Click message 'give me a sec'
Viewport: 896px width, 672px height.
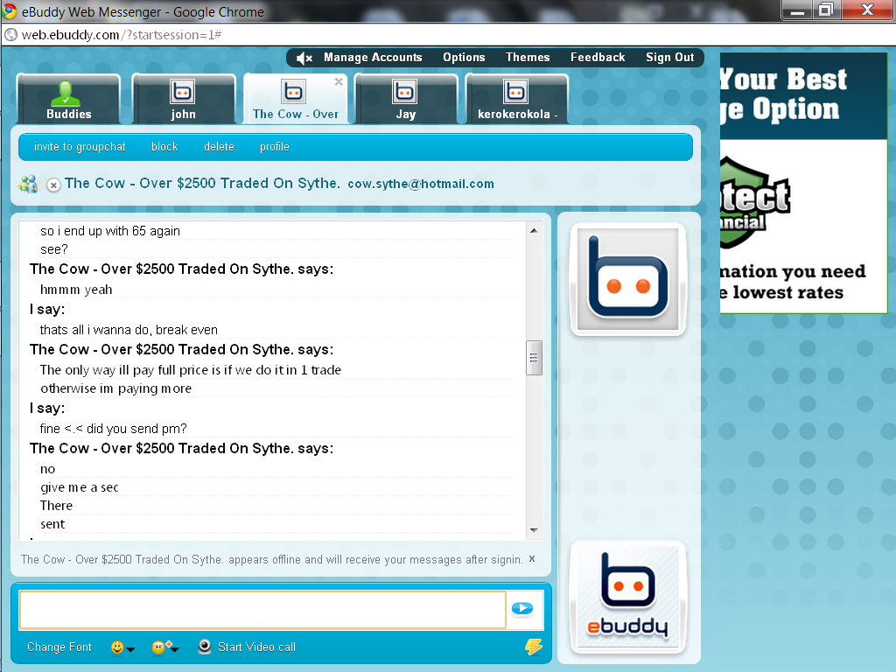(80, 487)
